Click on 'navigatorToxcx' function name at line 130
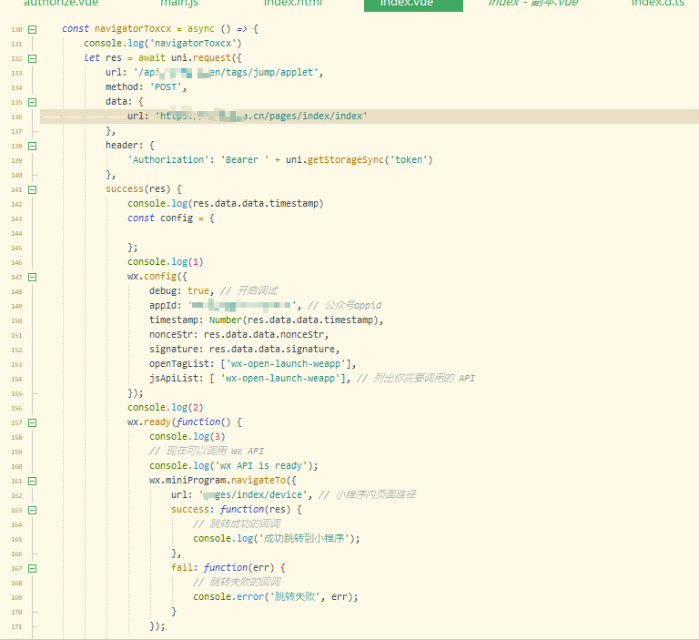699x640 pixels. pyautogui.click(x=132, y=29)
